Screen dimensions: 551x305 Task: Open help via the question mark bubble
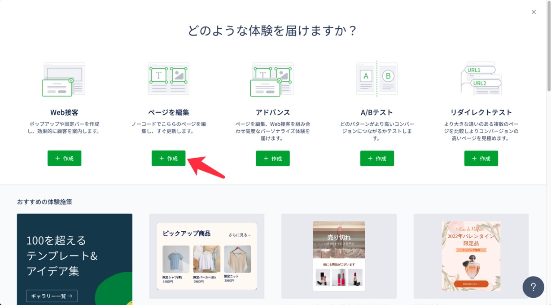(533, 287)
